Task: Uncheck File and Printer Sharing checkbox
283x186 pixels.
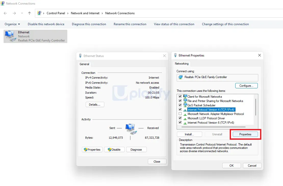Action: [x=180, y=101]
